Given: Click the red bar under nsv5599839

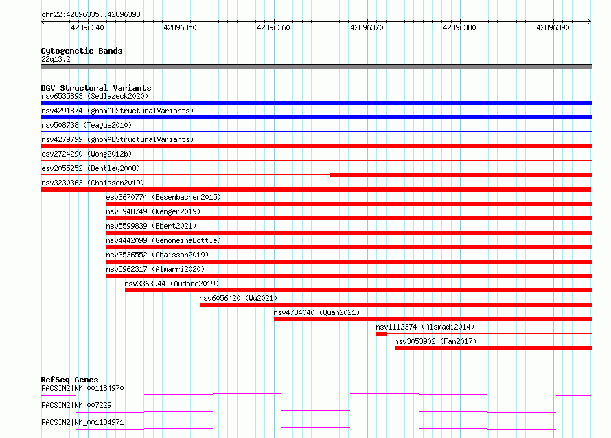Looking at the screenshot, I should coord(349,233).
